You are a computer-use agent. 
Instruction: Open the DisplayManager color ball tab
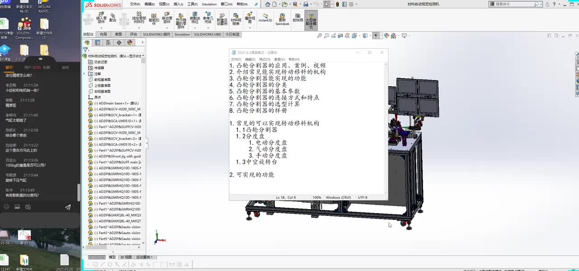[x=130, y=42]
